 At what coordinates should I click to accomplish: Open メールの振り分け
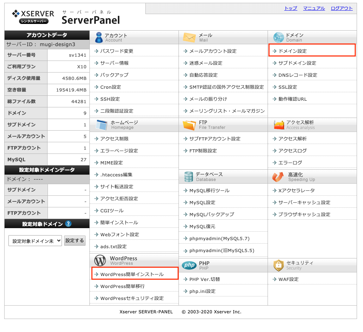(x=208, y=99)
